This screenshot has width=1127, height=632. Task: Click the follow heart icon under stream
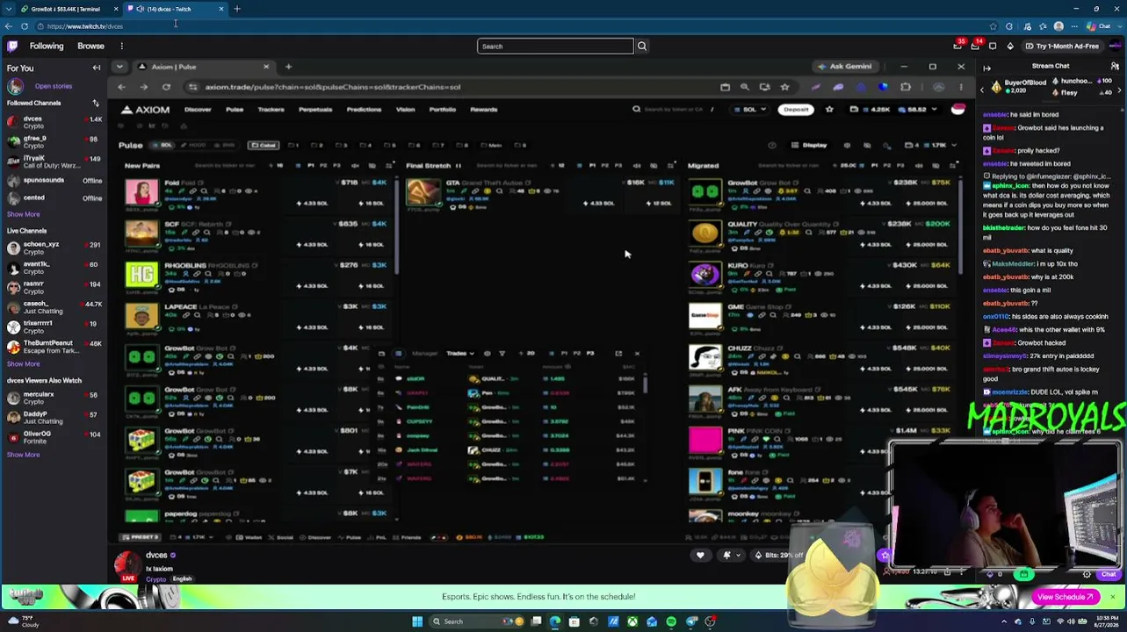pos(700,555)
